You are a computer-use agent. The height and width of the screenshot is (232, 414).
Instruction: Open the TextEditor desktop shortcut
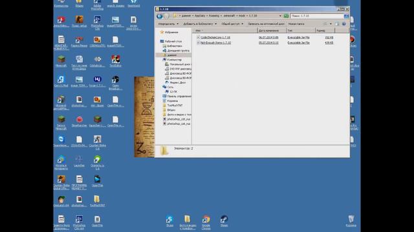[x=115, y=61]
